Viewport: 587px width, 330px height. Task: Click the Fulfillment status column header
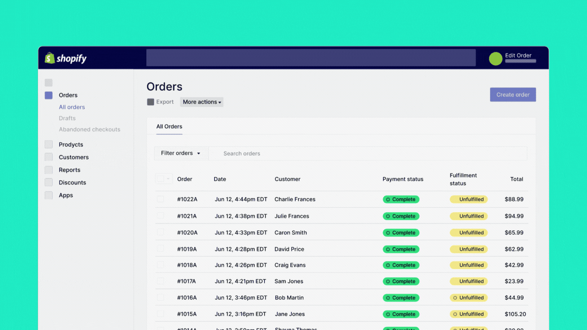point(463,179)
